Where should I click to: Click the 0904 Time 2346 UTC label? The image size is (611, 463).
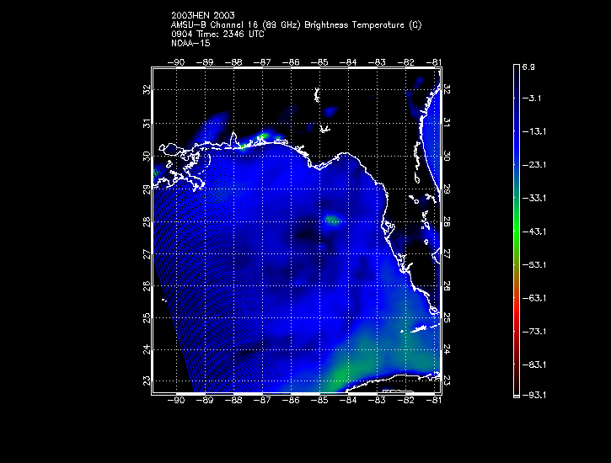point(217,35)
